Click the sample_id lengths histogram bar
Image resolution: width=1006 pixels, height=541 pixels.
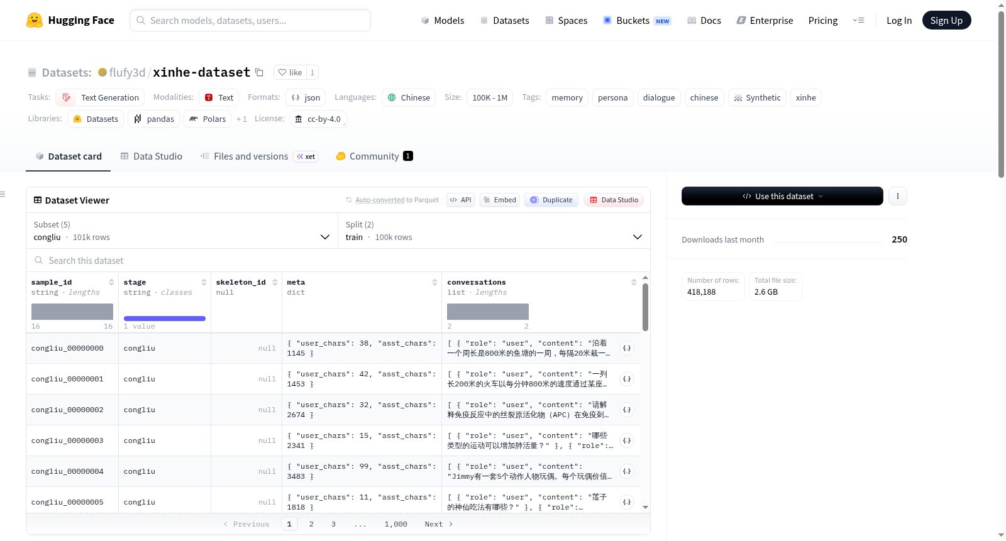[x=72, y=312]
